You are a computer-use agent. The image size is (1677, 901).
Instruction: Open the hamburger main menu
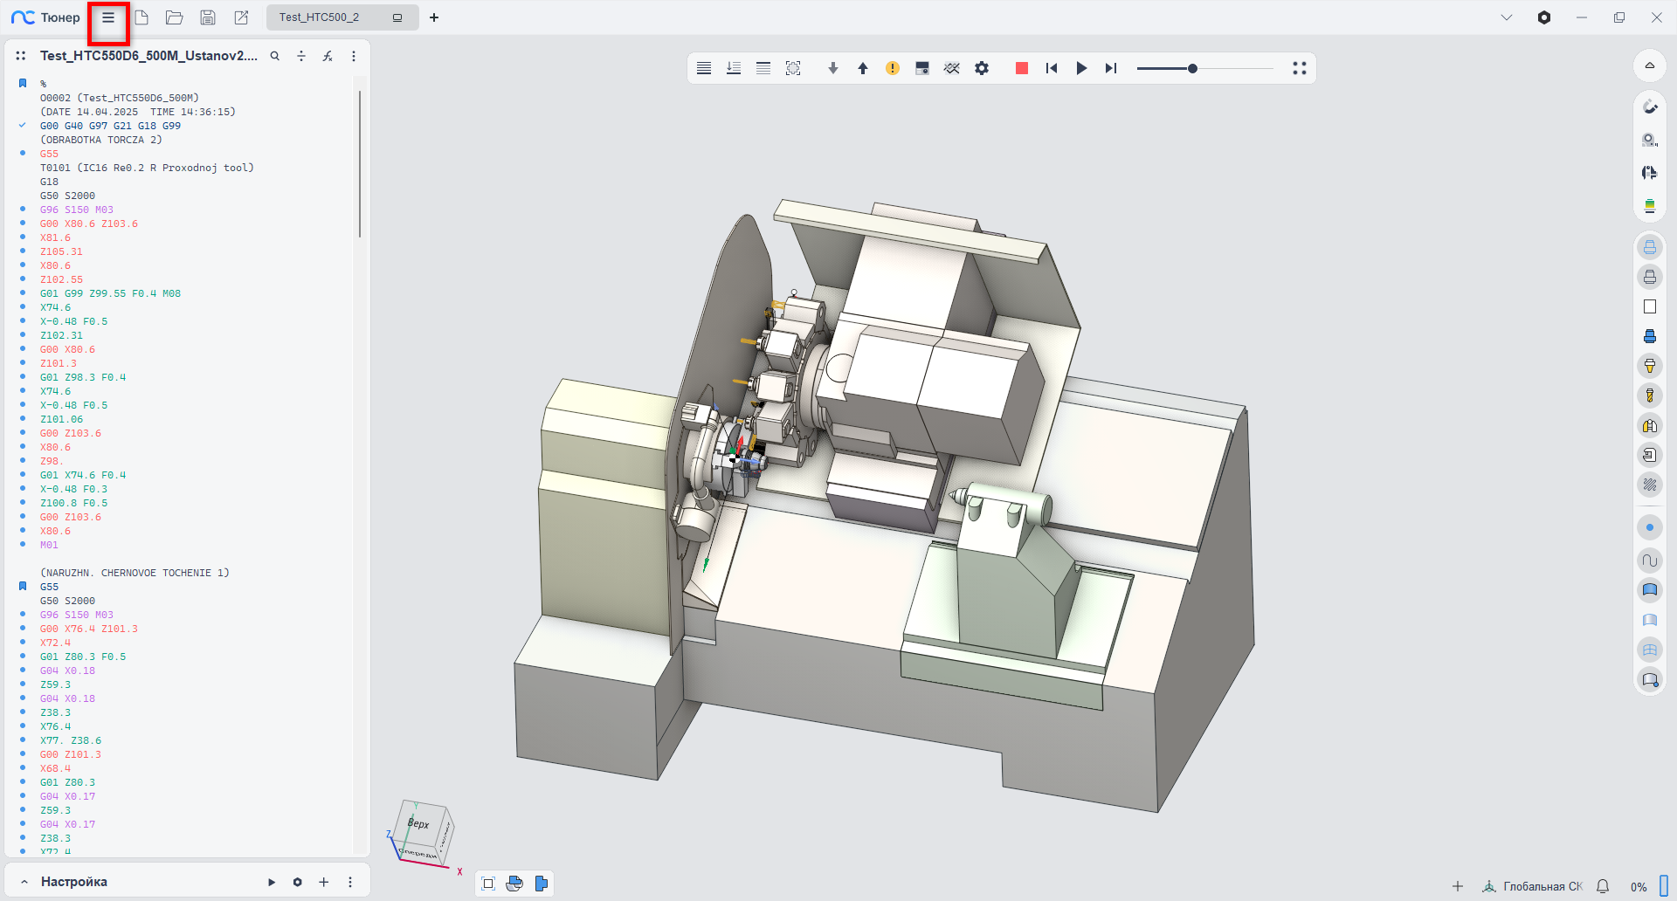(108, 17)
